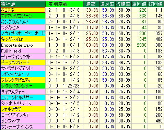
Task: Click the 着別度数 column header
Action: pyautogui.click(x=64, y=4)
